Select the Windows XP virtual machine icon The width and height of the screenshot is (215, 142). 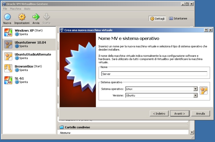(x=8, y=32)
